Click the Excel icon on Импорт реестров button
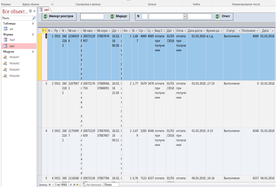This screenshot has height=187, width=276. pyautogui.click(x=45, y=17)
